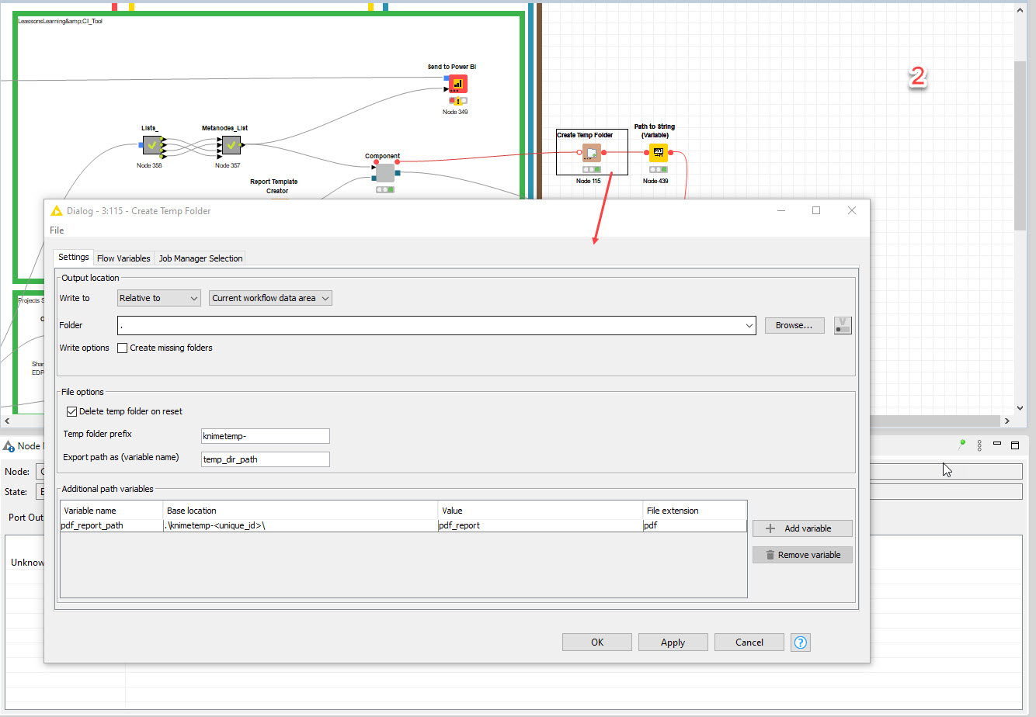Switch to the Flow Variables tab

tap(123, 257)
